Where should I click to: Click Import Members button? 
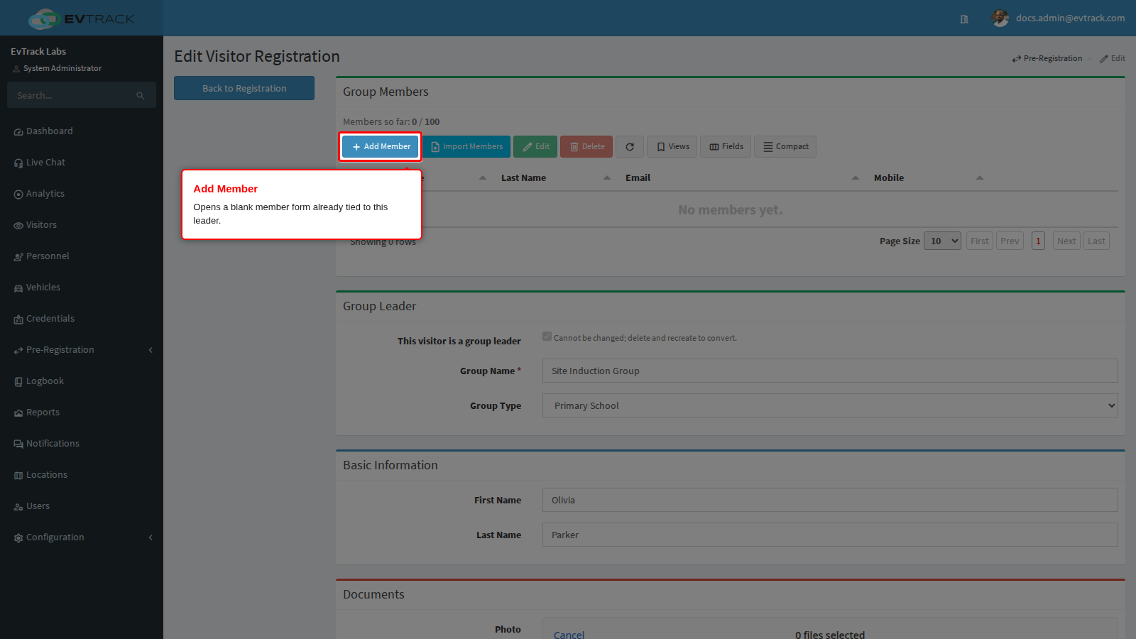(466, 147)
